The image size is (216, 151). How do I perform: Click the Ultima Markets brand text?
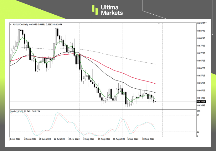(112, 10)
